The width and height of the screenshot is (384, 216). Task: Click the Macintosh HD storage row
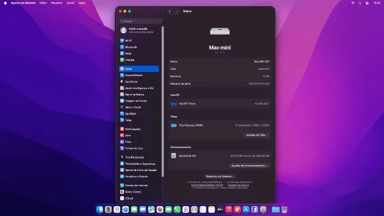(220, 156)
